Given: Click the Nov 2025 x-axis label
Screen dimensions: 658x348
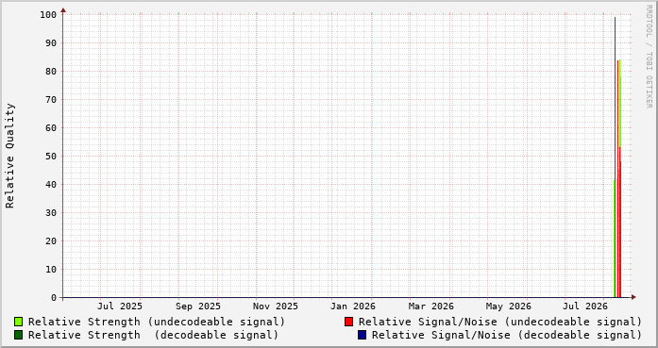Looking at the screenshot, I should click(x=276, y=307).
